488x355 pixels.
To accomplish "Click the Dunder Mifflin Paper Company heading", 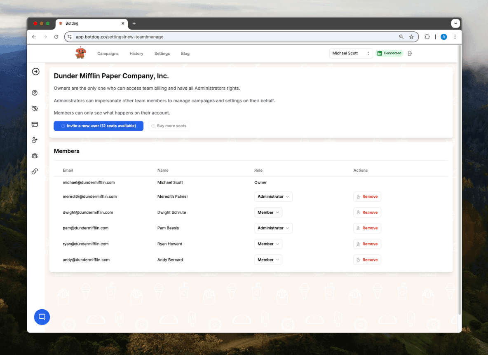I will point(111,76).
